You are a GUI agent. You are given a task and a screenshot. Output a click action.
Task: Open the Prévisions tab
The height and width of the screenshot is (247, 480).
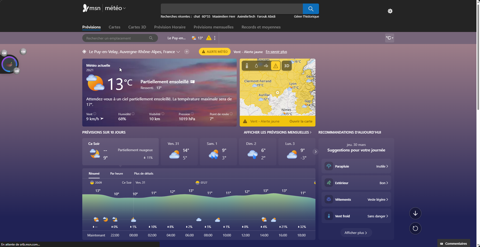coord(91,27)
